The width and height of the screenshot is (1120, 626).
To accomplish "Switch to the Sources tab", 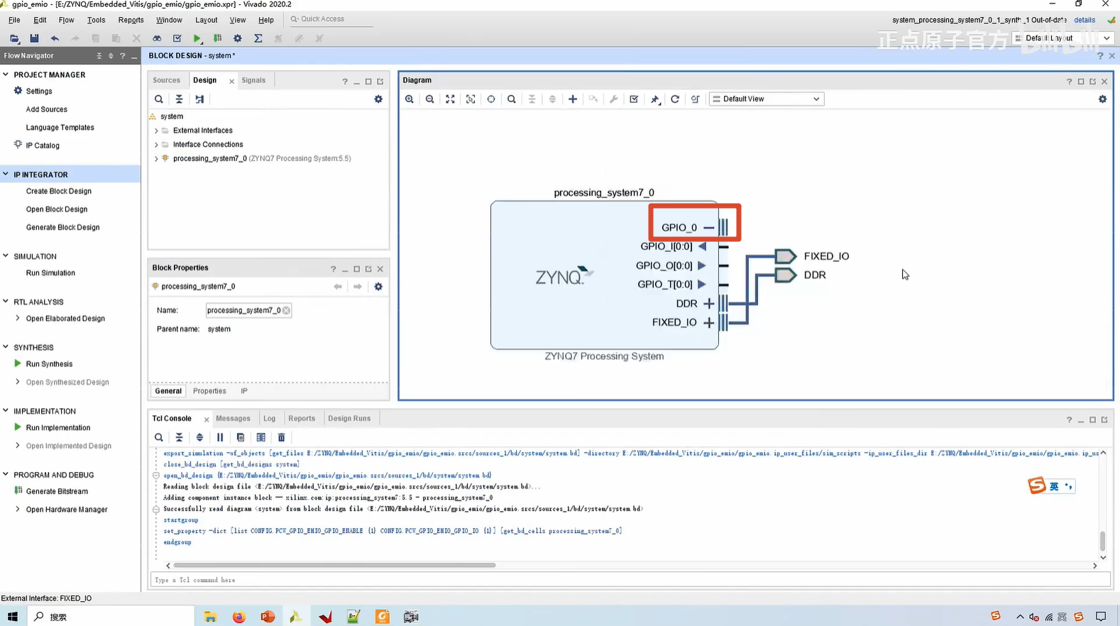I will pyautogui.click(x=167, y=80).
